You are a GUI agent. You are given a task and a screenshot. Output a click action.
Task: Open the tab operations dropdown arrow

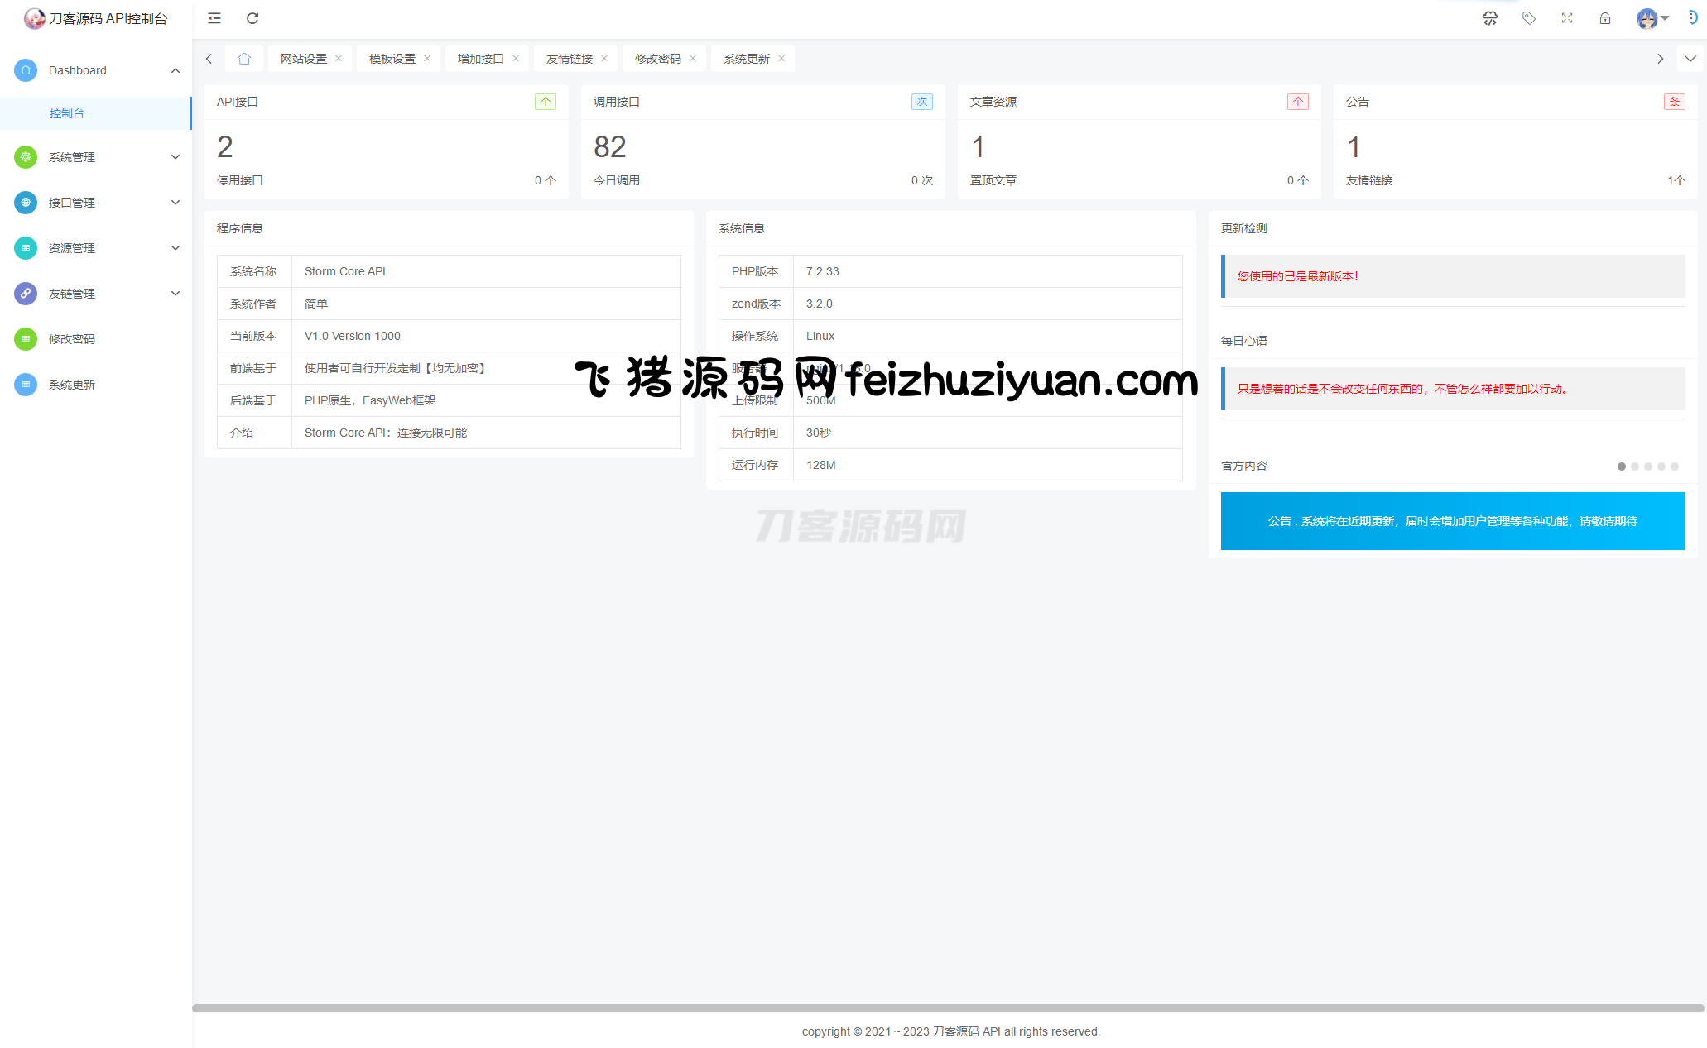pos(1690,59)
